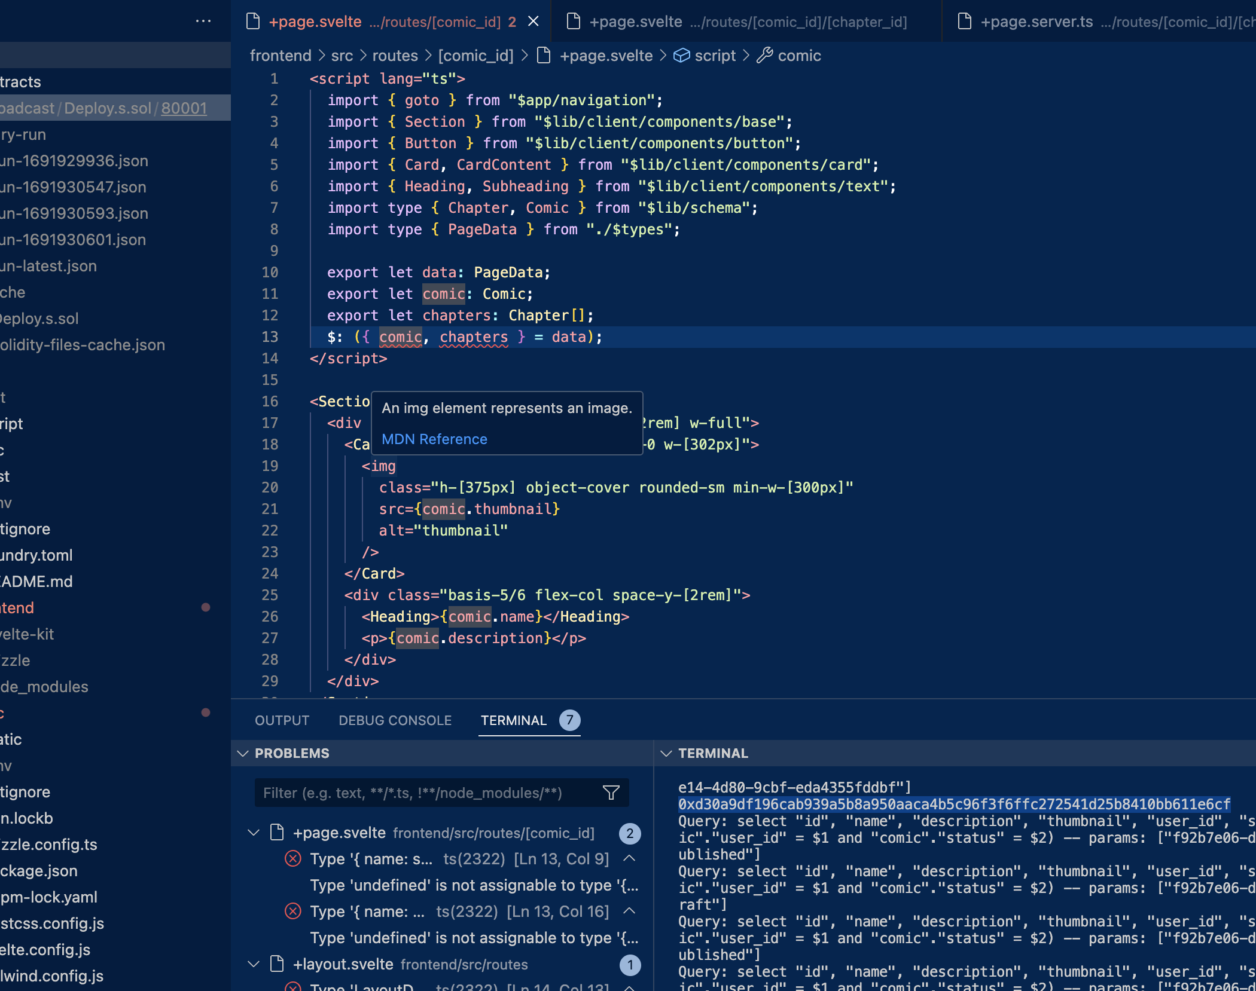Viewport: 1256px width, 991px height.
Task: Click the comic variable on line 11
Action: (x=443, y=294)
